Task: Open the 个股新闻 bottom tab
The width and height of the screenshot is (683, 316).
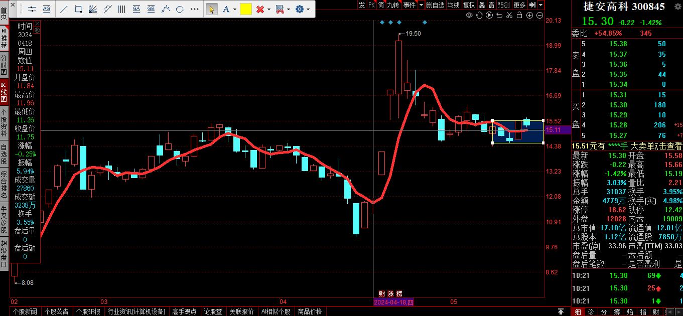Action: point(25,311)
